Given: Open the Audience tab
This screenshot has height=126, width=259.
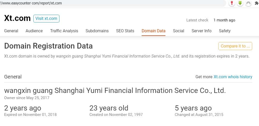Looking at the screenshot, I should click(x=34, y=31).
